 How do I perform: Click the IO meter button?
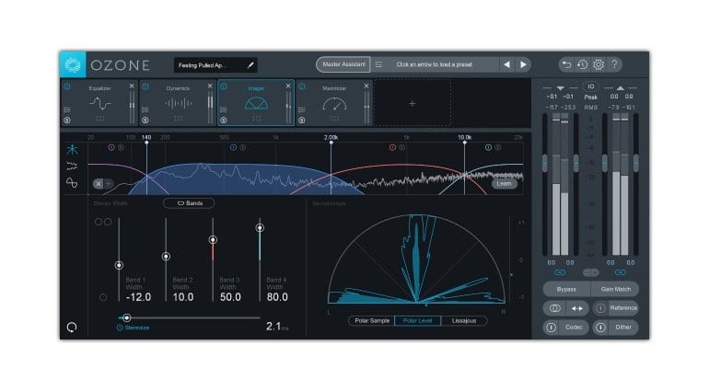[590, 86]
